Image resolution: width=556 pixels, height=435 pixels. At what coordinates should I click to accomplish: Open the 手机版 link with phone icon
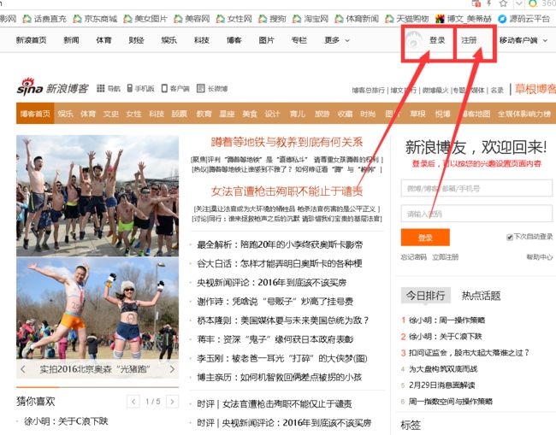pos(140,88)
